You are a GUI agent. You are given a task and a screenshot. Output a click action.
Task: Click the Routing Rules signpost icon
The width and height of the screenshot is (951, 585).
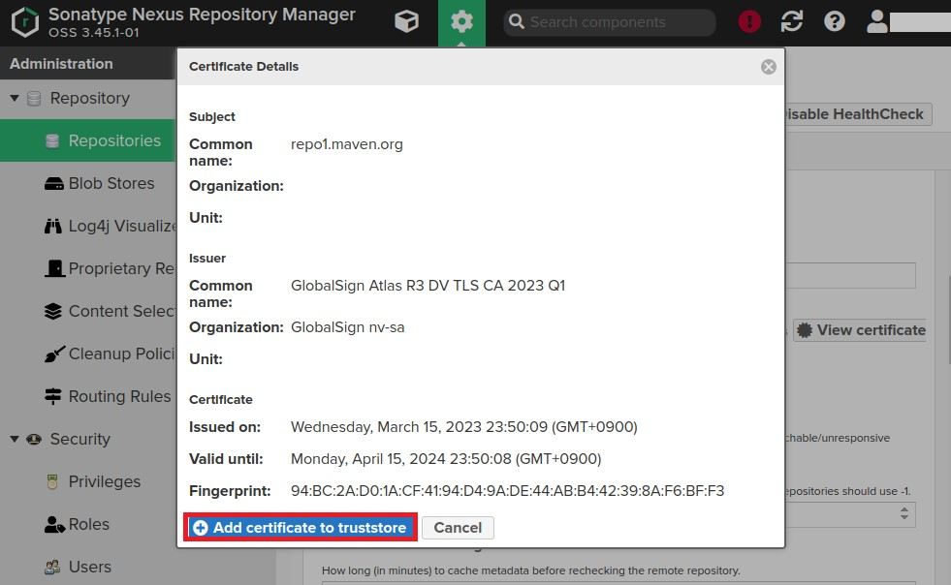53,396
